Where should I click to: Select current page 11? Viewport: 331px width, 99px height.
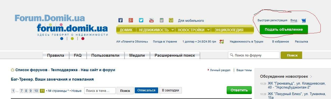pos(42,91)
